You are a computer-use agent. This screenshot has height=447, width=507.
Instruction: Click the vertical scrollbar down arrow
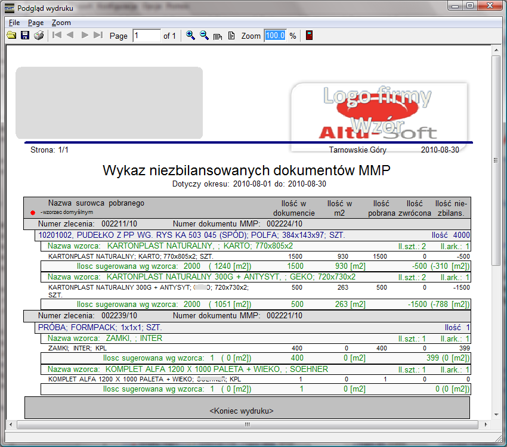(496, 414)
